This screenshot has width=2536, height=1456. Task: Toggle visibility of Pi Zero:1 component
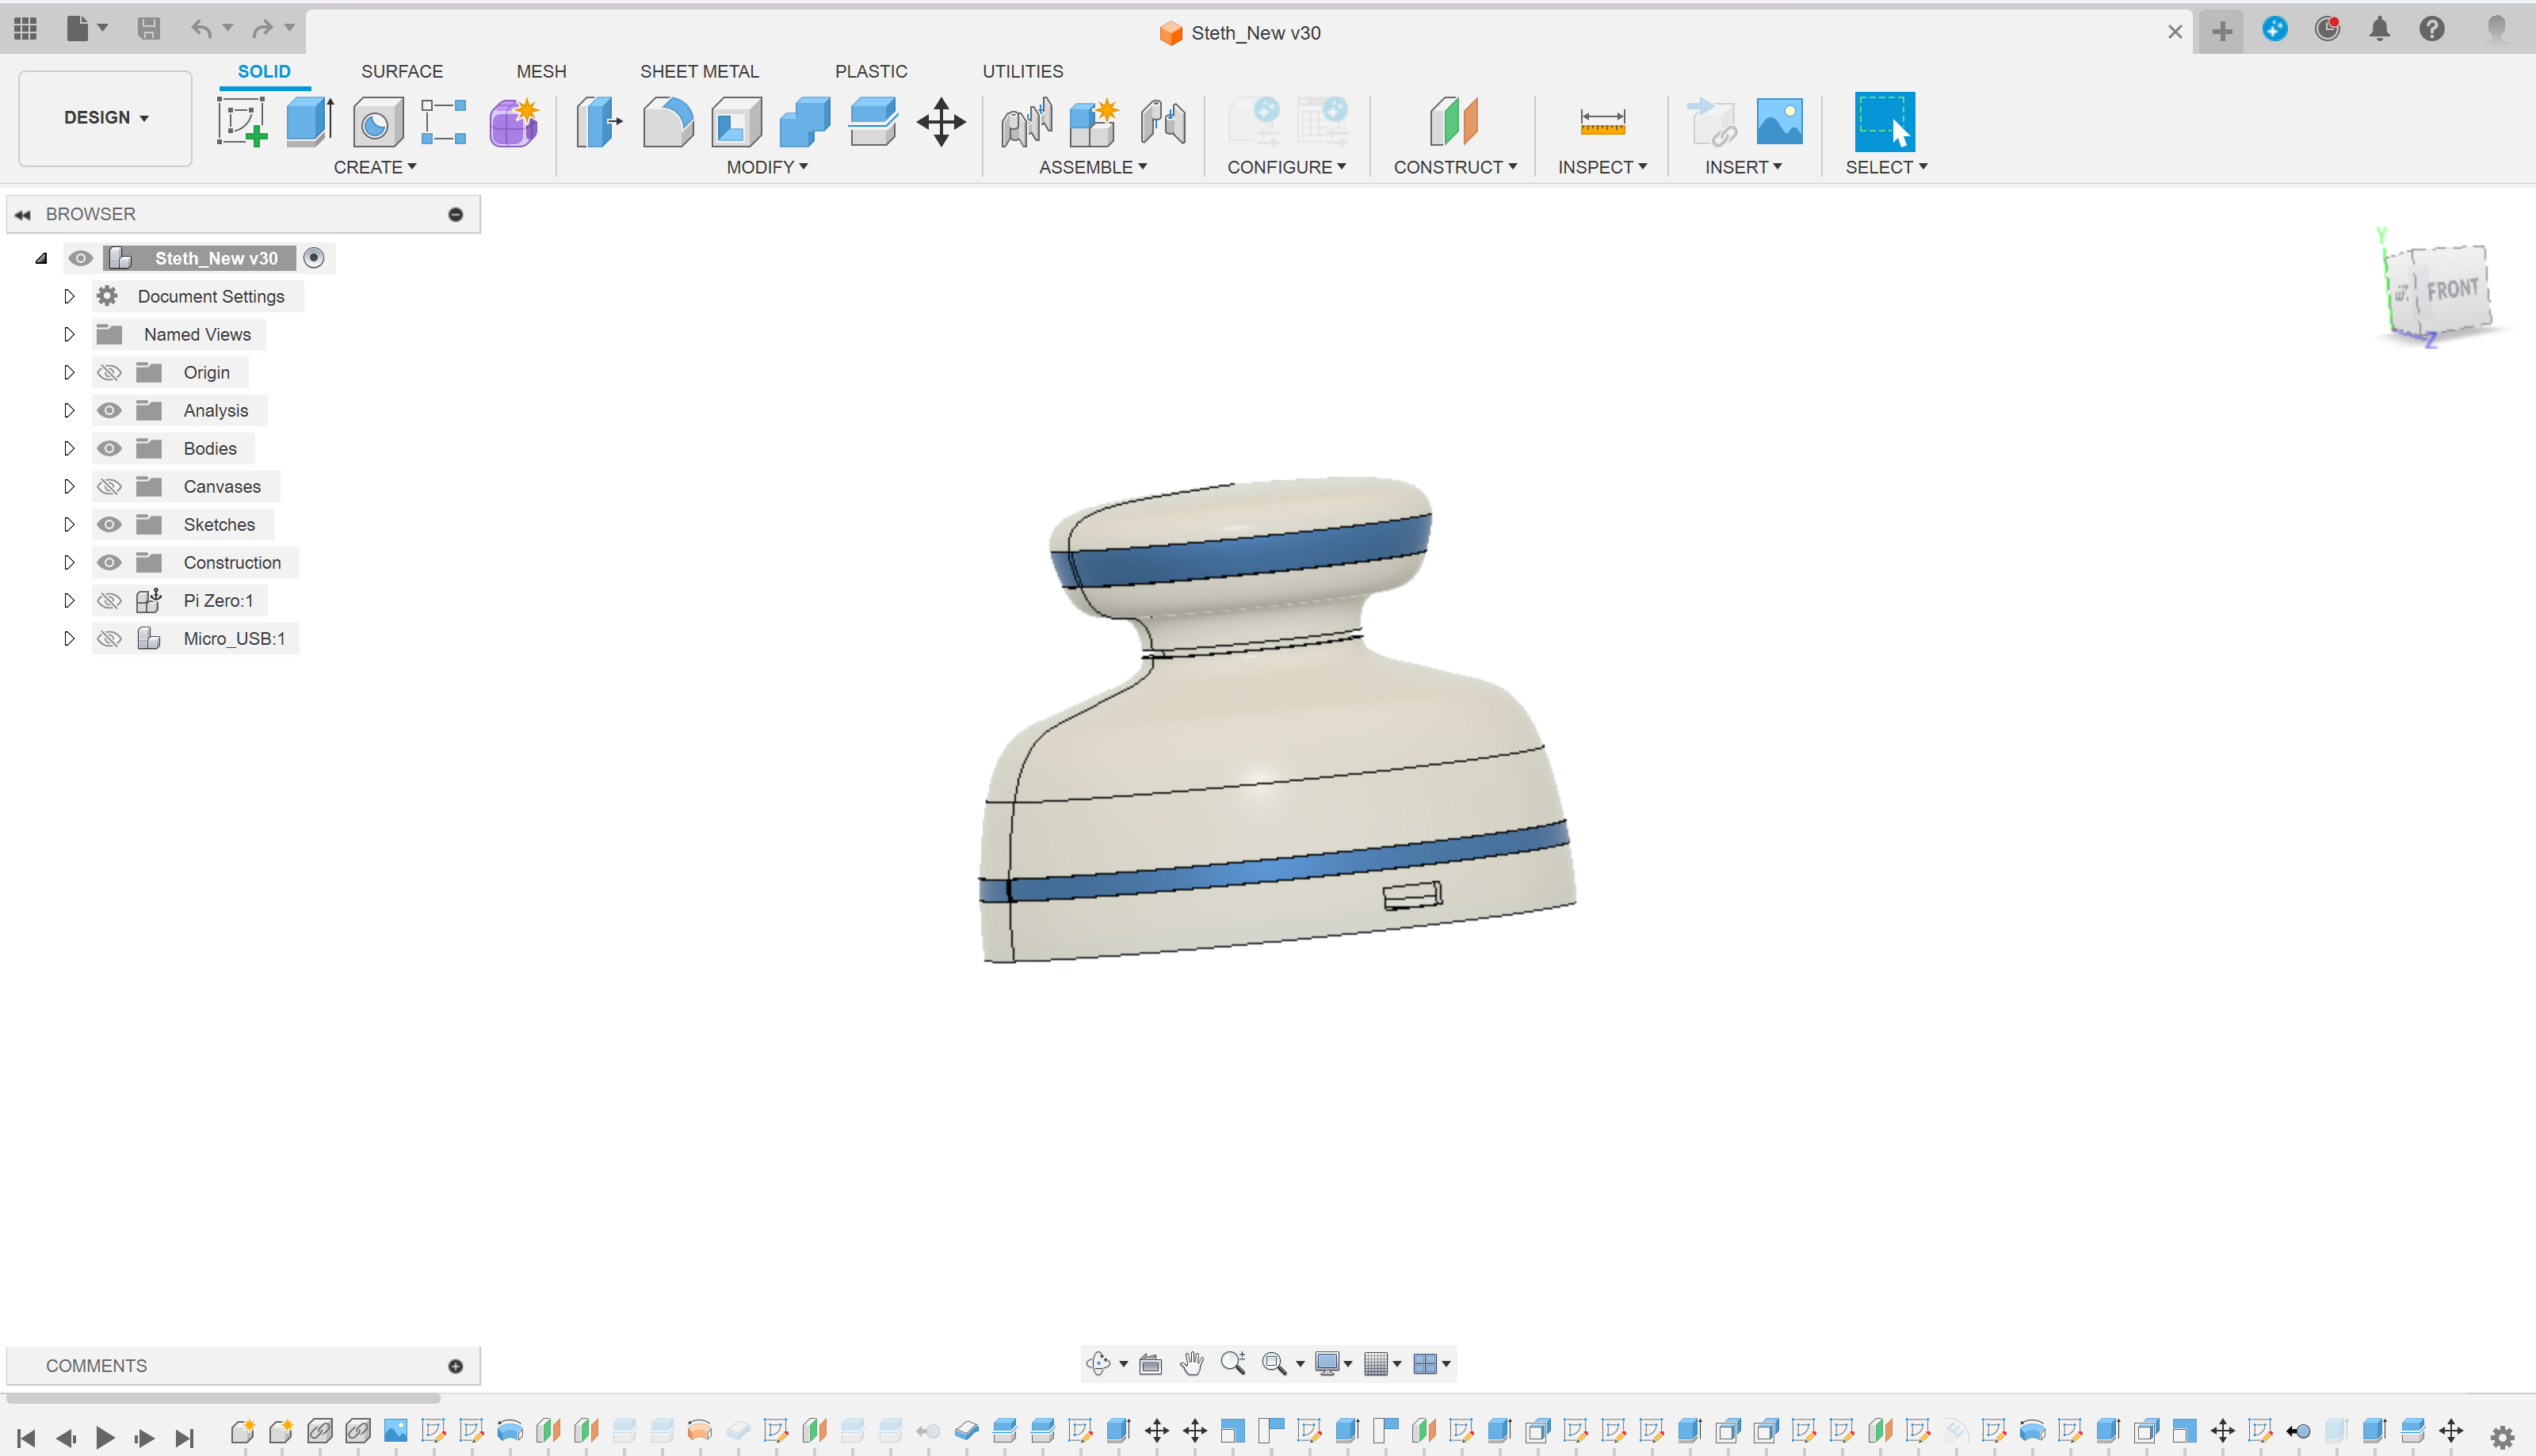point(108,599)
